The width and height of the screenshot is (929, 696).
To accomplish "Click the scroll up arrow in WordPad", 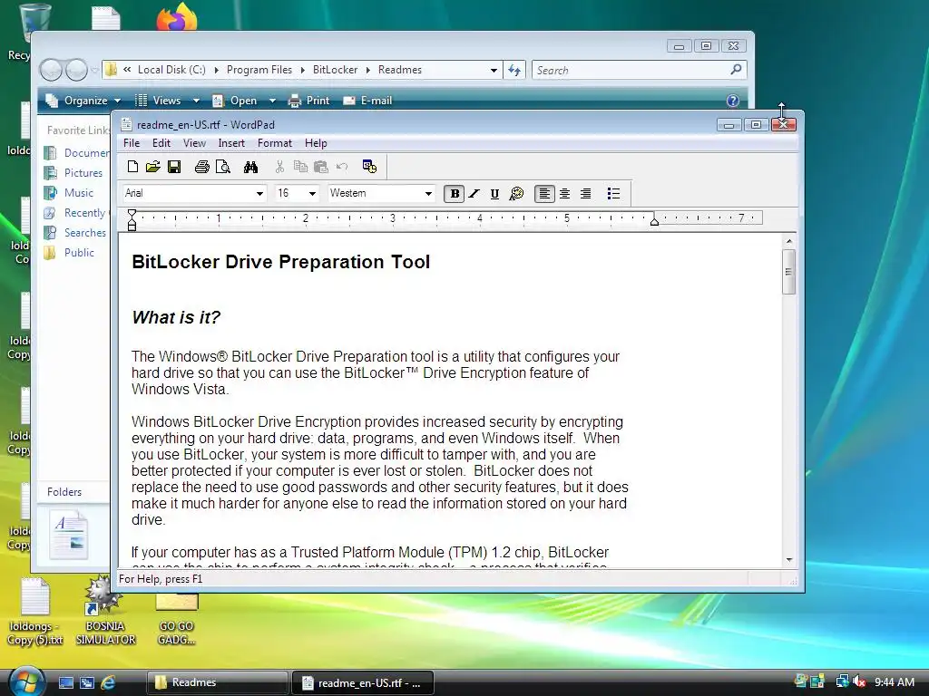I will click(x=789, y=241).
